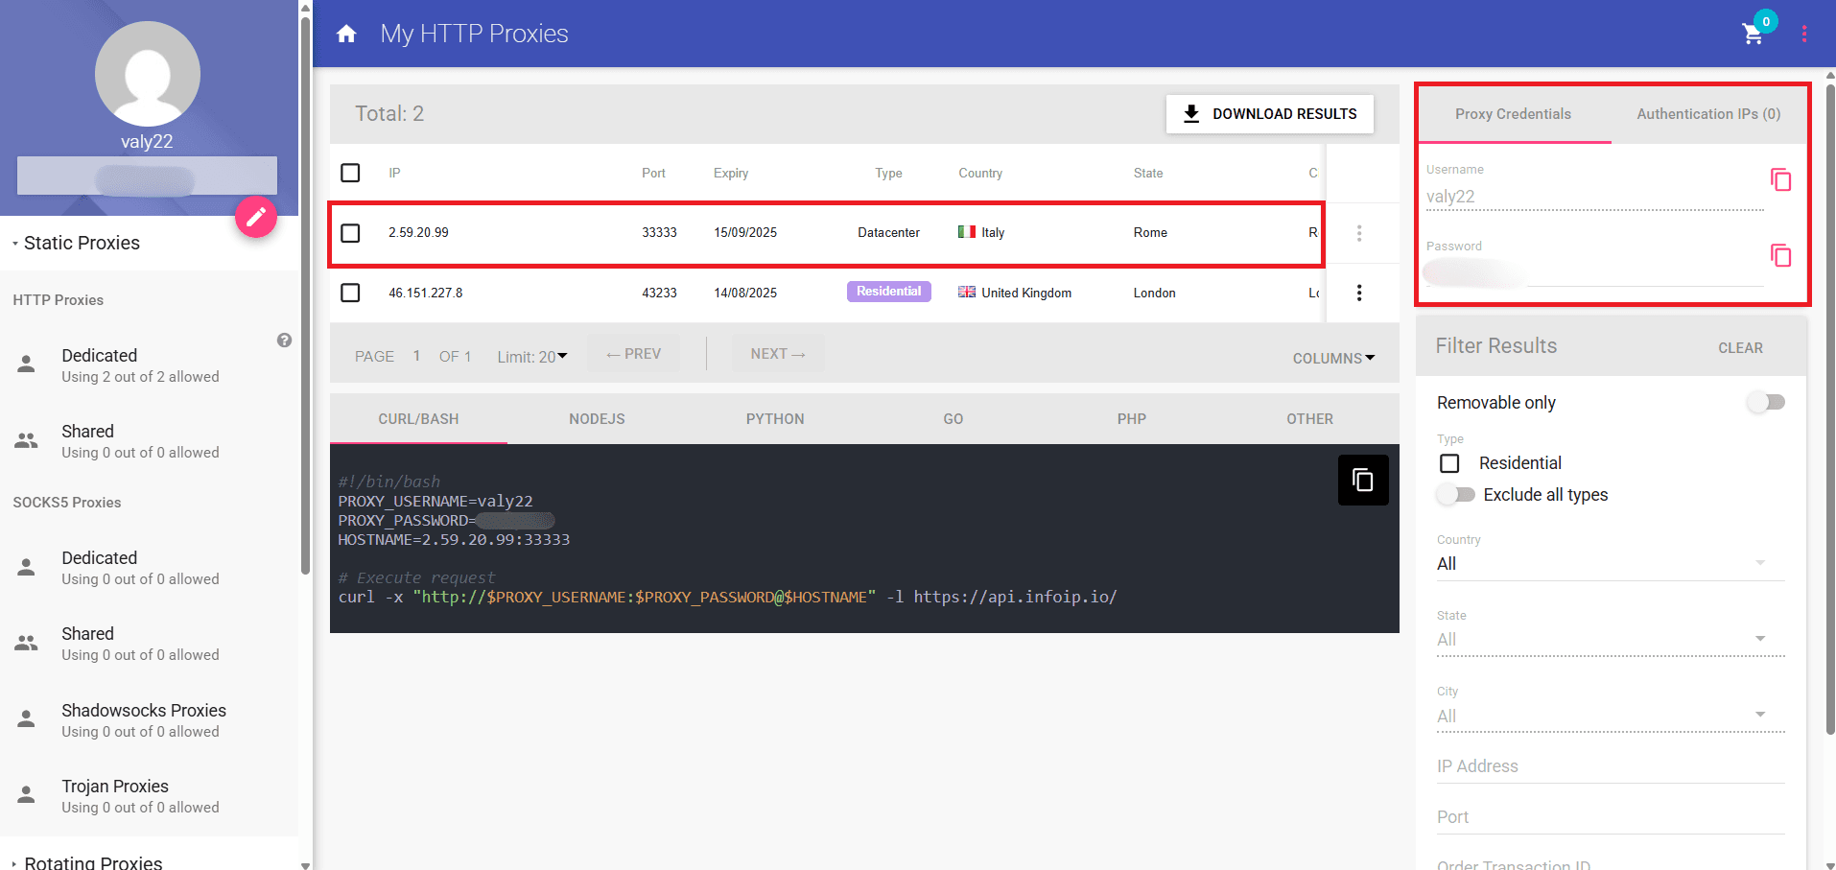Open row options for IP 46.151.227.8
Image resolution: width=1836 pixels, height=870 pixels.
click(1359, 293)
